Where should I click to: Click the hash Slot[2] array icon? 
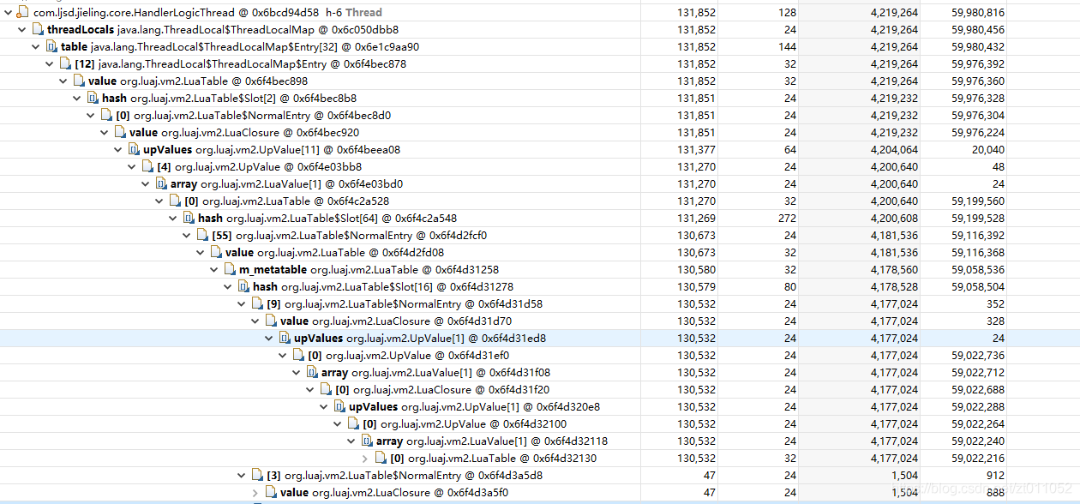(91, 99)
